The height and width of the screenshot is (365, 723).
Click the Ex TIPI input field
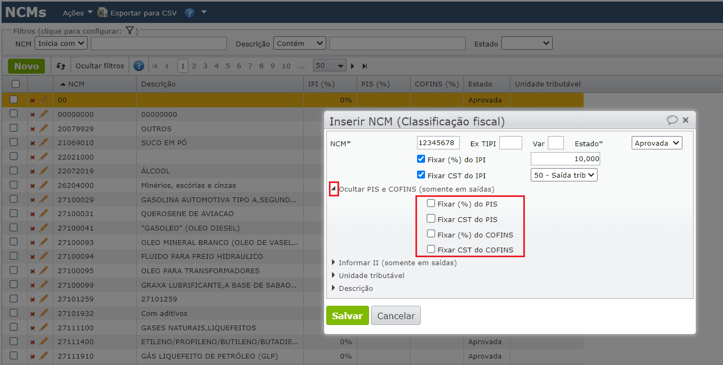(x=510, y=143)
